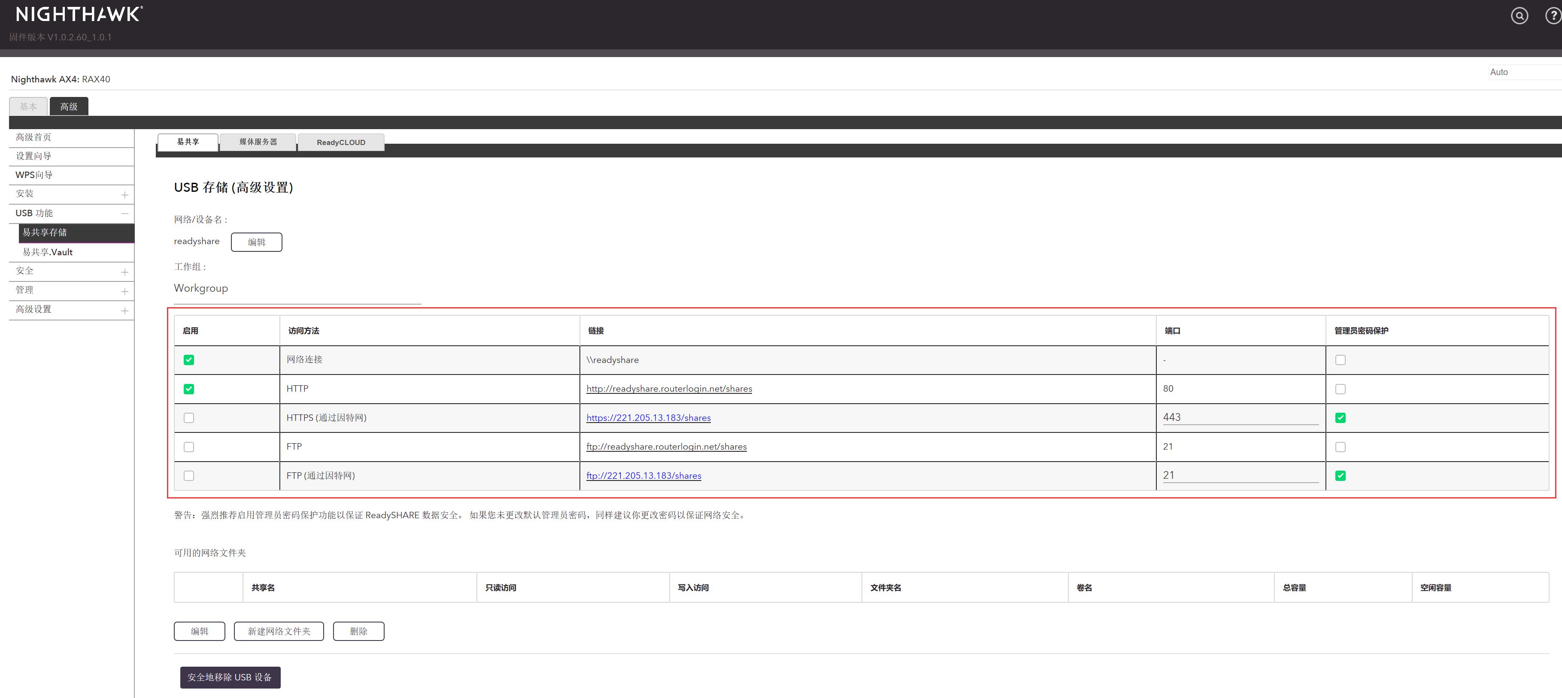Select 易共享.Vault in the sidebar
This screenshot has height=698, width=1562.
pyautogui.click(x=47, y=252)
